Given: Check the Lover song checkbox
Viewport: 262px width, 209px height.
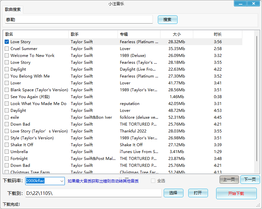Looking at the screenshot, I should (7, 83).
